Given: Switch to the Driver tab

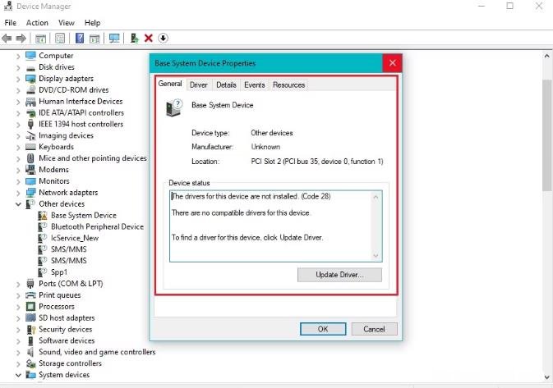Looking at the screenshot, I should coord(199,84).
